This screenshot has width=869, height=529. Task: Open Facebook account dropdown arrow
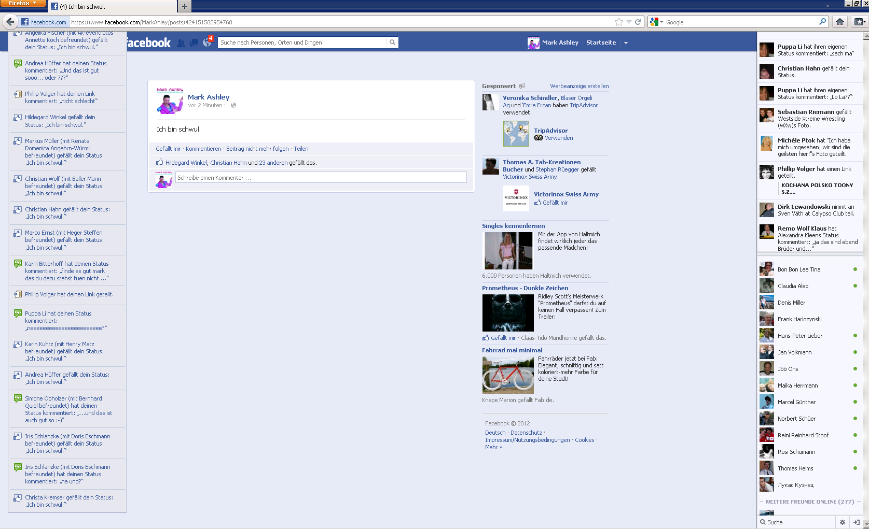tap(626, 43)
